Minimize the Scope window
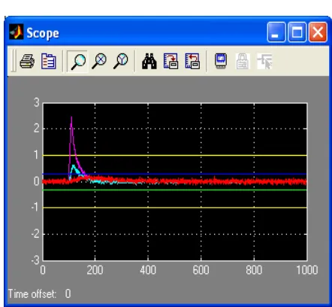The width and height of the screenshot is (332, 307). tap(276, 32)
